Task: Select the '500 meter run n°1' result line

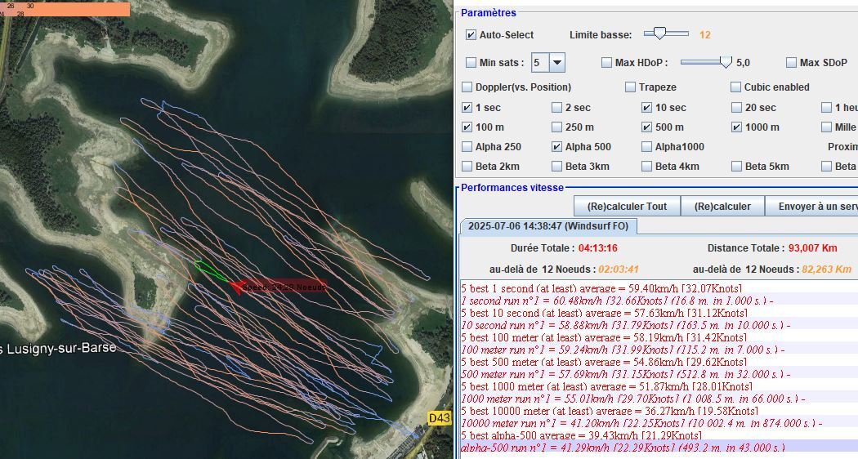Action: tap(659, 374)
